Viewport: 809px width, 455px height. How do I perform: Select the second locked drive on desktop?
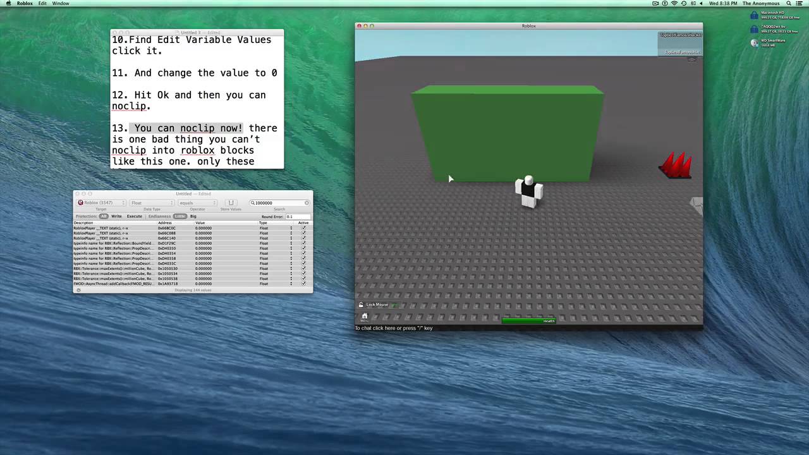click(x=755, y=28)
